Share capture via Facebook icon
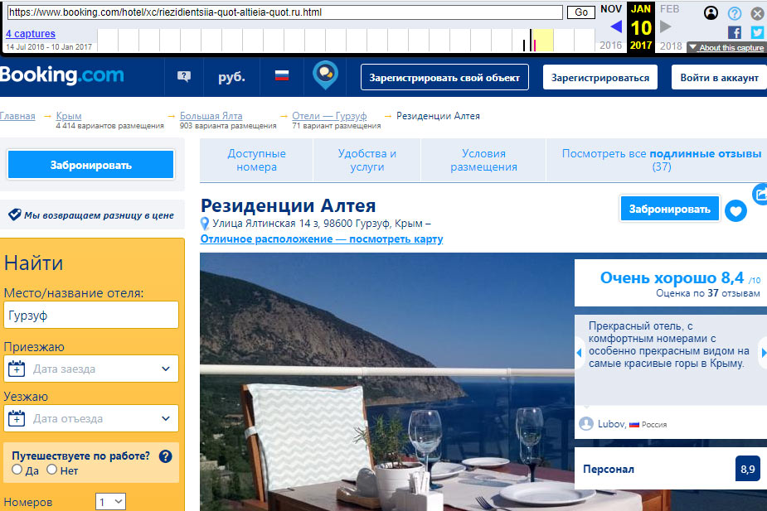The height and width of the screenshot is (511, 767). (734, 32)
